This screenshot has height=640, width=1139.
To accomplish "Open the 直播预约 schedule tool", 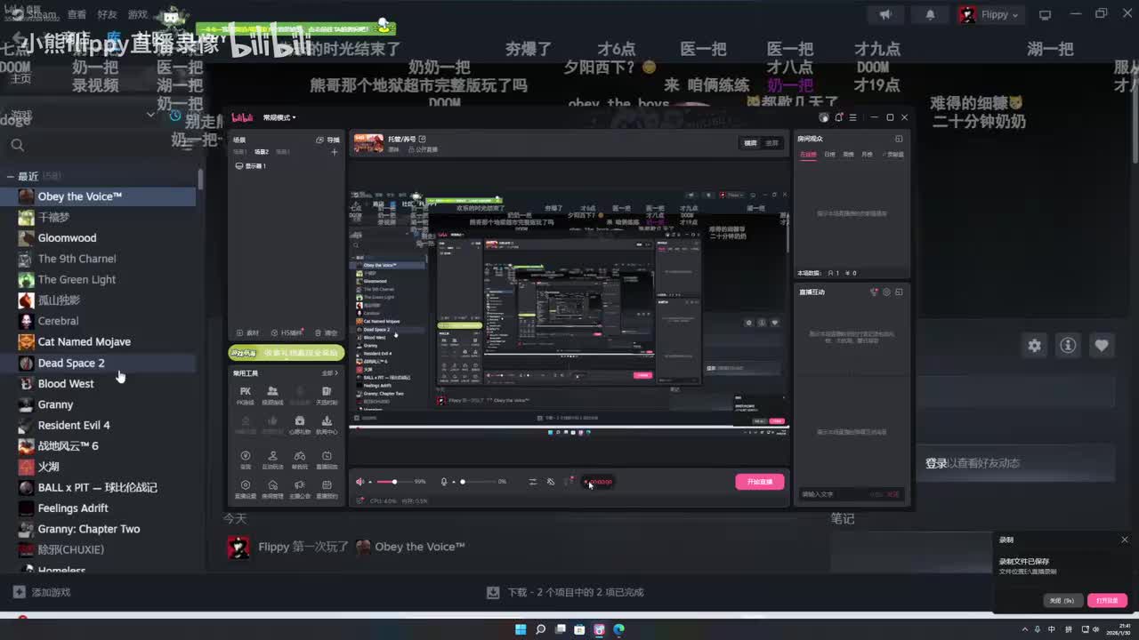I will 327,489.
